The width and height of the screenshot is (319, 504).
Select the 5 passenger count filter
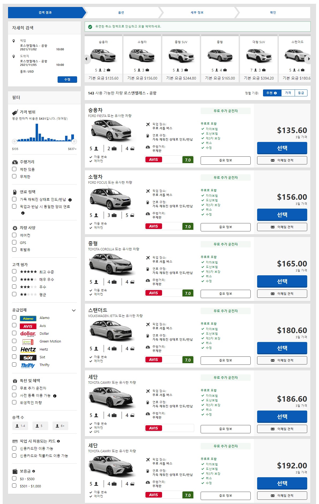click(40, 426)
